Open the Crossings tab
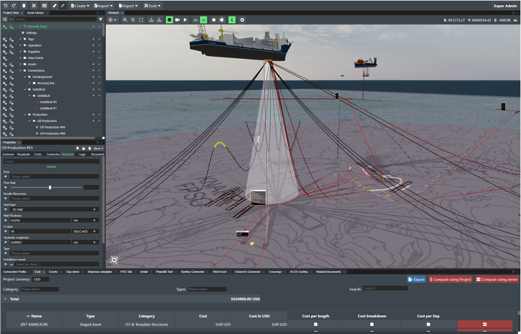 pos(275,272)
